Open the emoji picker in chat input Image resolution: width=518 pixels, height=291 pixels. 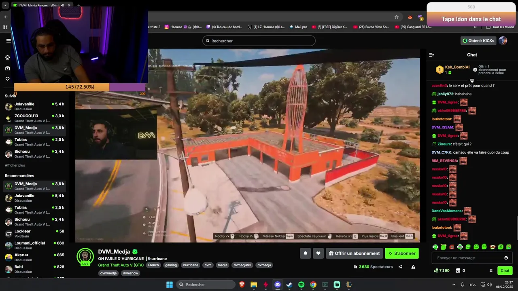point(506,258)
